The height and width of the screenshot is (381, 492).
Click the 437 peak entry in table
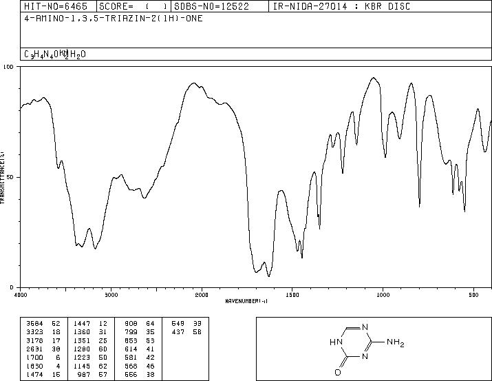click(x=186, y=332)
